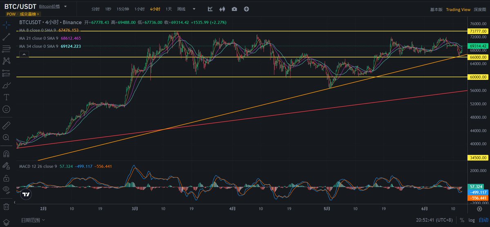The image size is (490, 227).
Task: Toggle log scale mode
Action: [472, 220]
